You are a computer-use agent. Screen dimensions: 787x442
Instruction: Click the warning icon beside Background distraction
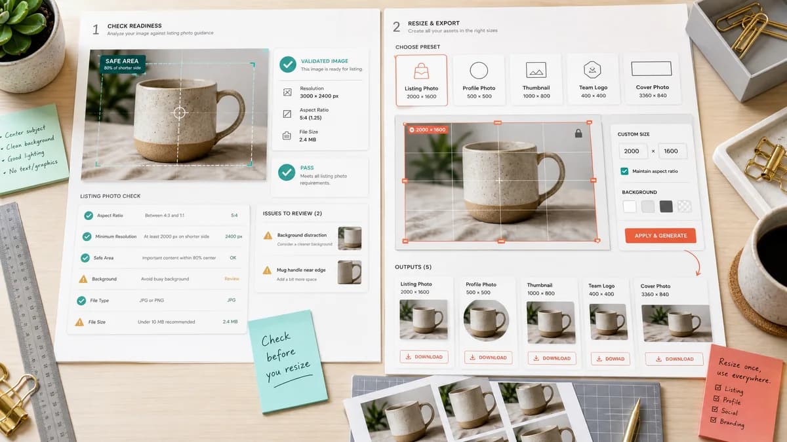coord(268,236)
